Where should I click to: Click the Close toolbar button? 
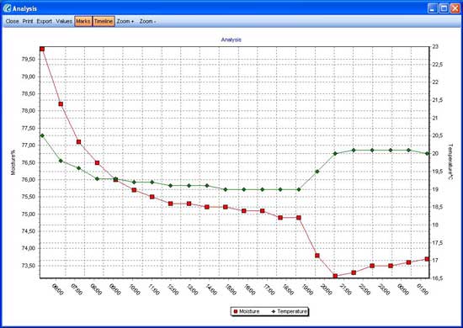pyautogui.click(x=12, y=21)
